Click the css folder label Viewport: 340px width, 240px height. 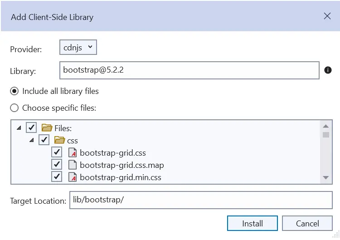73,141
